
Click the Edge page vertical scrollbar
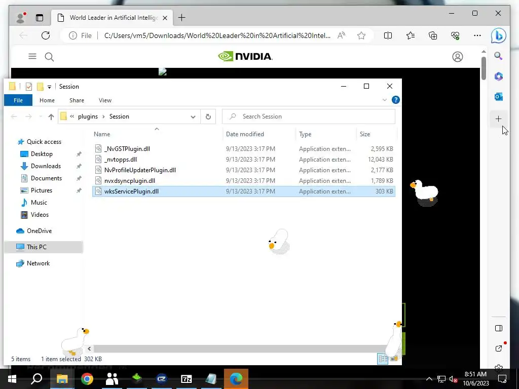(x=484, y=68)
